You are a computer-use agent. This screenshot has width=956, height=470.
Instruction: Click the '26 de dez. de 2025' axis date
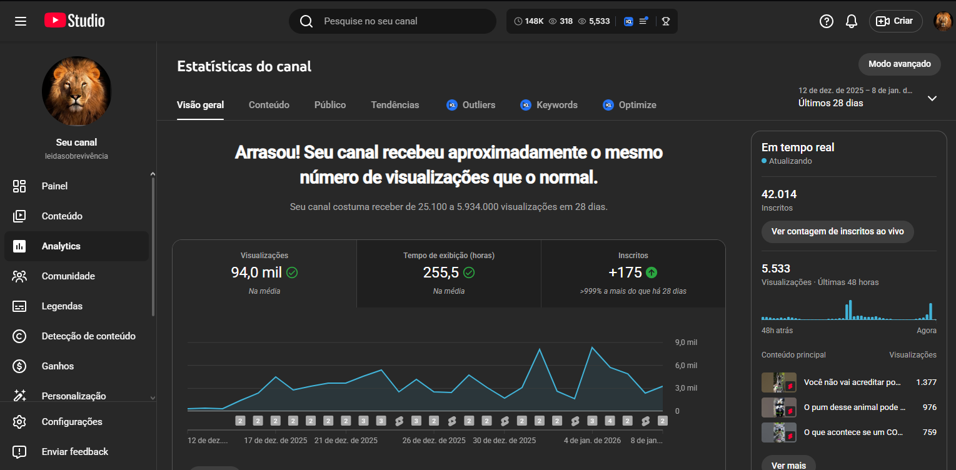click(x=434, y=441)
